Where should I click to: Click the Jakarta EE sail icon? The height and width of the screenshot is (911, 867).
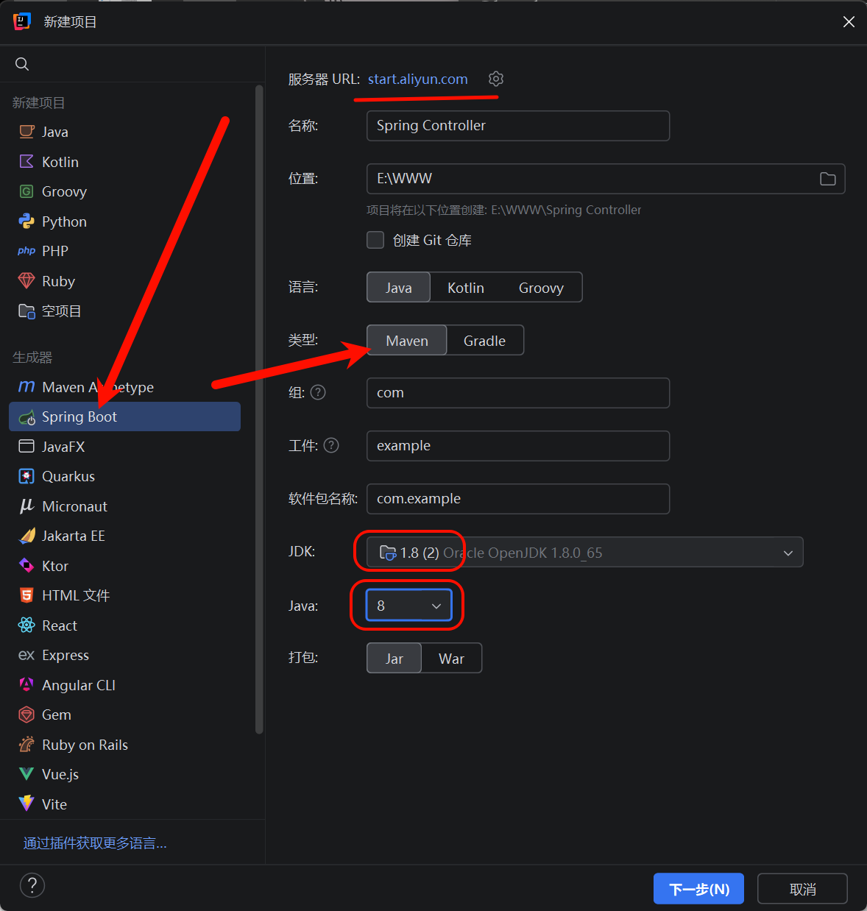[26, 536]
